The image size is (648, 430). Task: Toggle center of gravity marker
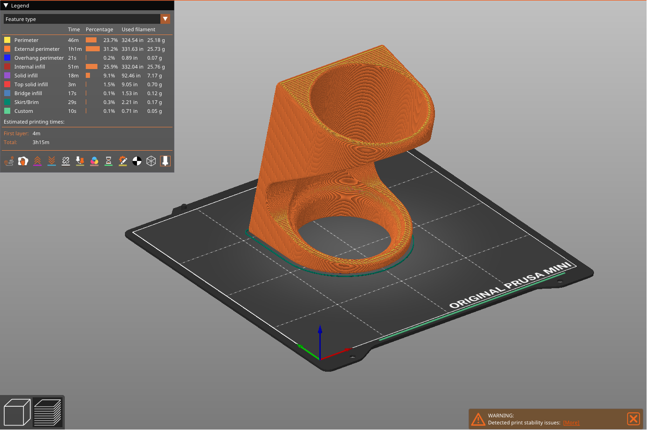point(137,161)
